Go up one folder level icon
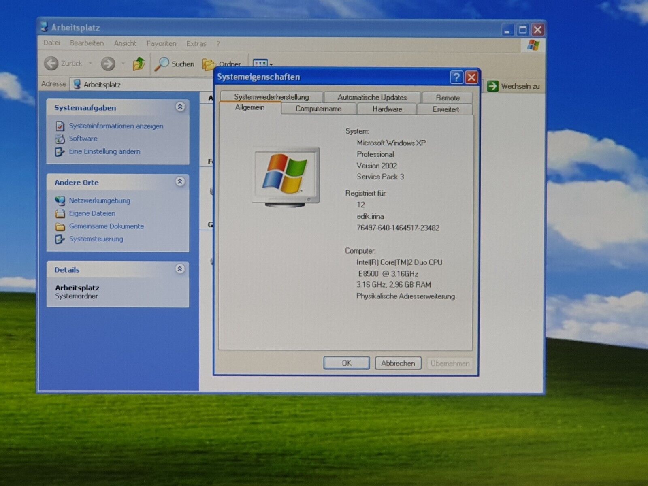Image resolution: width=648 pixels, height=486 pixels. (x=139, y=64)
